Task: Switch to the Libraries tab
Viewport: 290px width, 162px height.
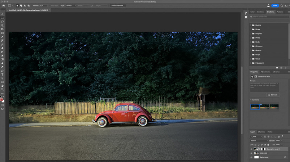Action: pyautogui.click(x=276, y=72)
